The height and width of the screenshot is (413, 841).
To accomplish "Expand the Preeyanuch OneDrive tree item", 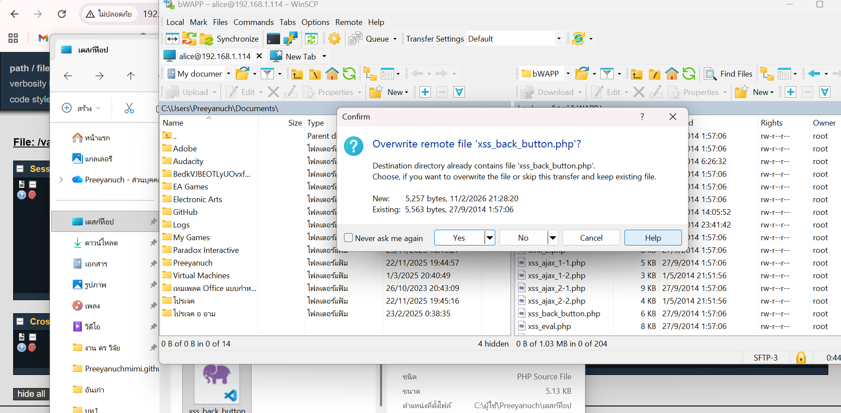I will [x=61, y=179].
